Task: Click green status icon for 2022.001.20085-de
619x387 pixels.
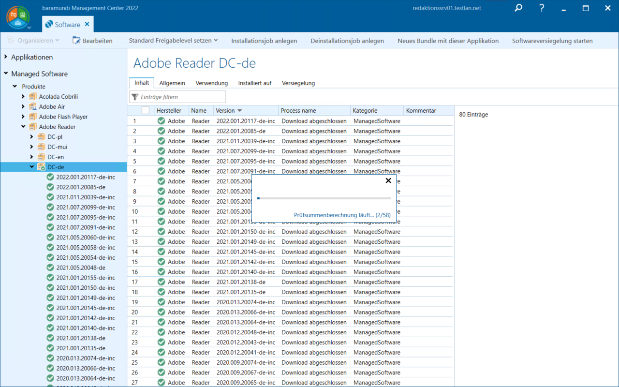Action: tap(50, 187)
